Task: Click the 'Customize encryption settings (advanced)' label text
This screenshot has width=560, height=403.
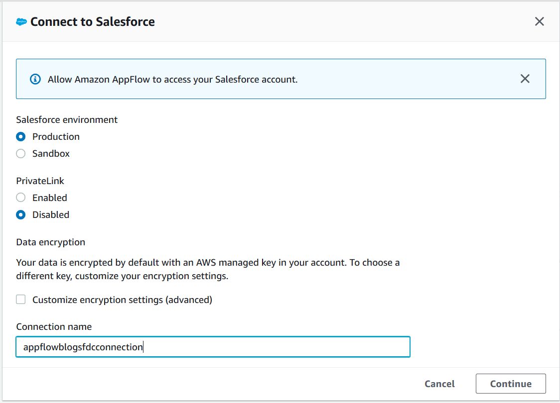Action: pos(122,300)
